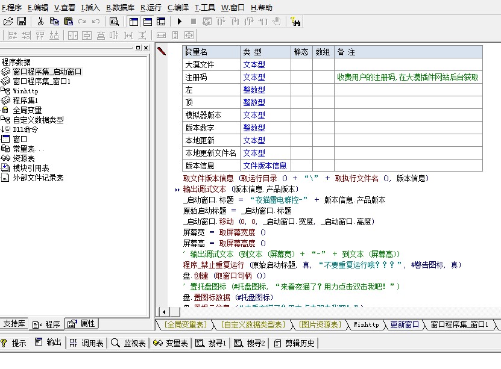Click the make same width and height icon
The image size is (501, 369).
189,35
